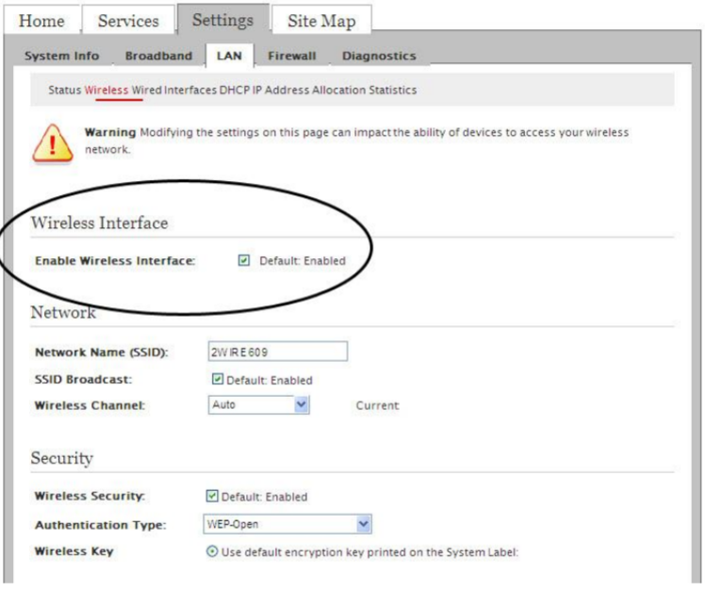Click the Network Name SSID field
The width and height of the screenshot is (705, 591).
click(x=277, y=352)
